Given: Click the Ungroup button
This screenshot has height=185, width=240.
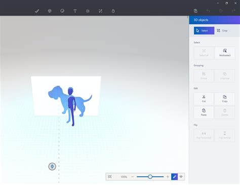Looking at the screenshot, I should (x=225, y=76).
